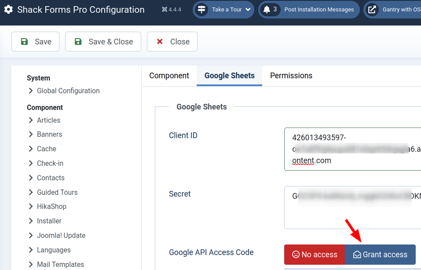The image size is (421, 270).
Task: Open the Check-in component settings
Action: pos(50,163)
